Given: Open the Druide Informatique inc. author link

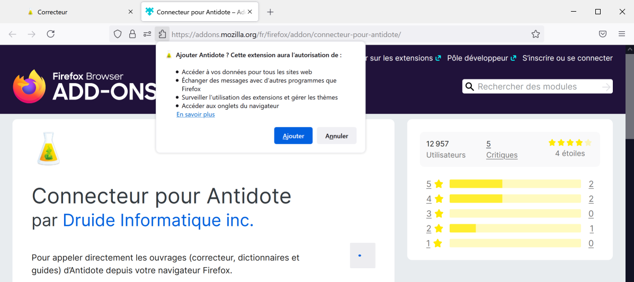Looking at the screenshot, I should point(158,220).
